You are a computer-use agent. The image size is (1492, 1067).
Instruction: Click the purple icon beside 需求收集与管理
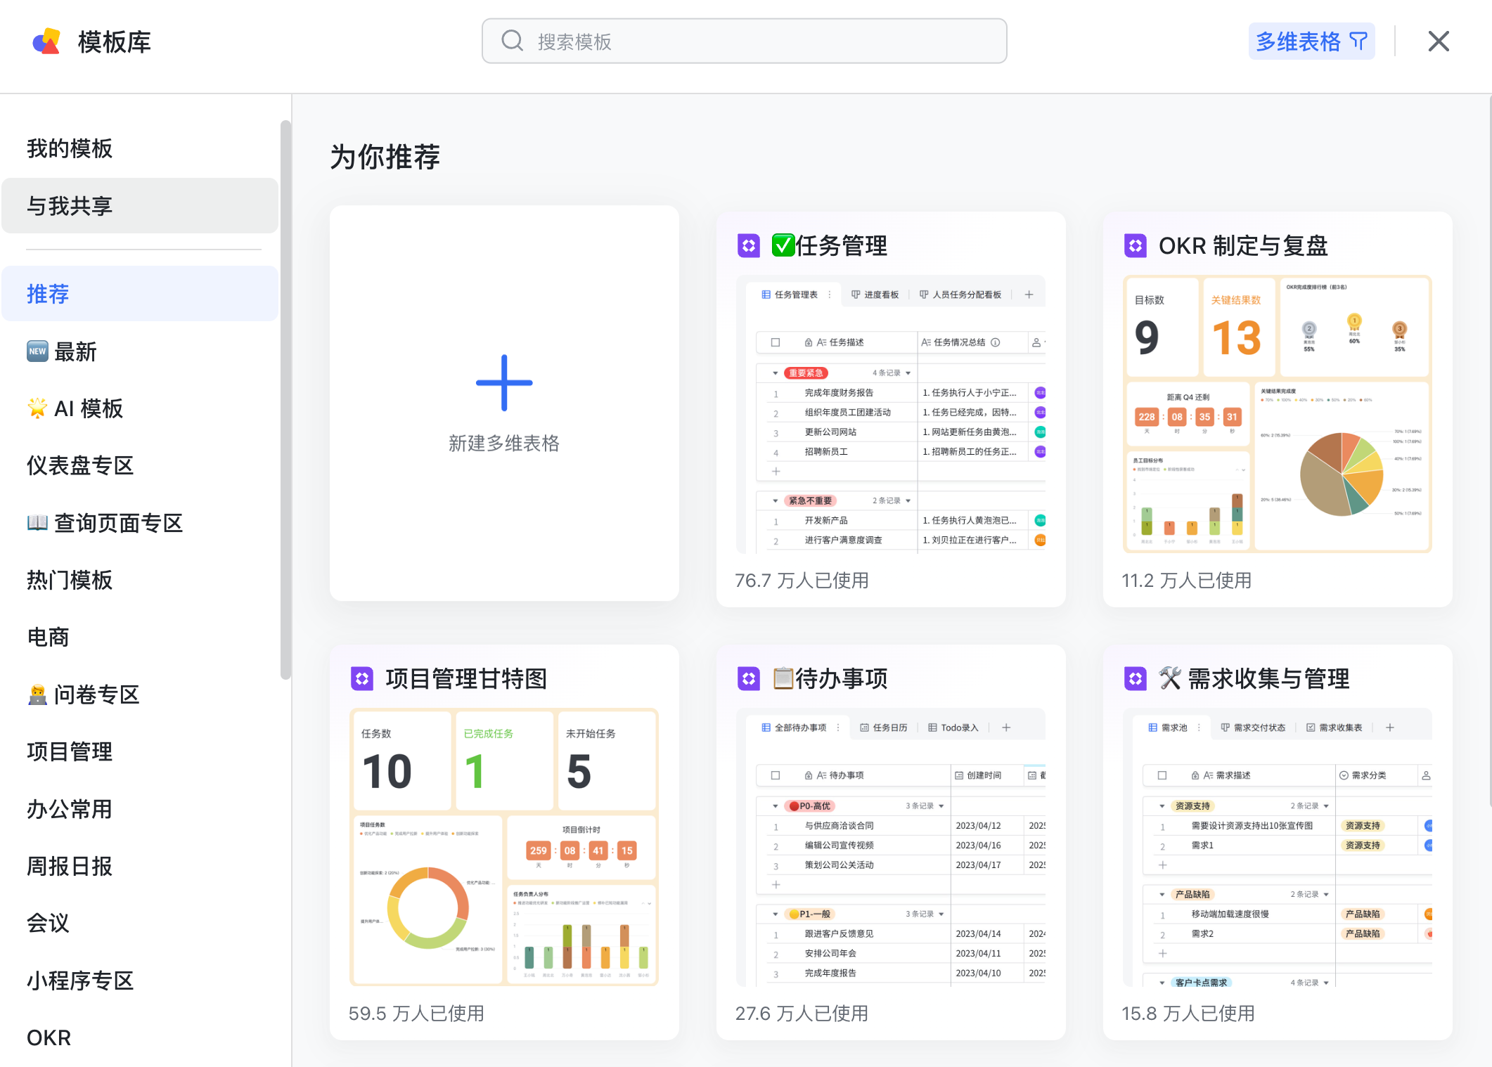pos(1135,678)
